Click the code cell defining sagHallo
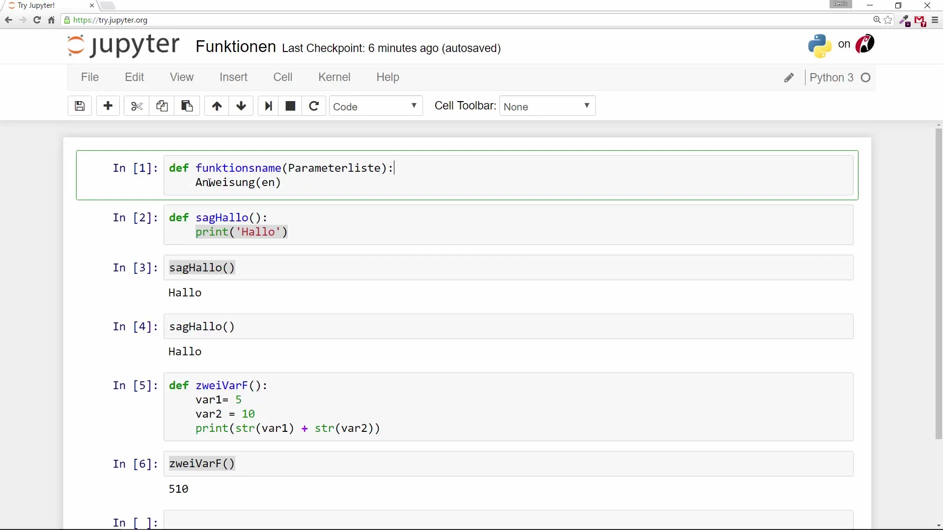 tap(508, 225)
